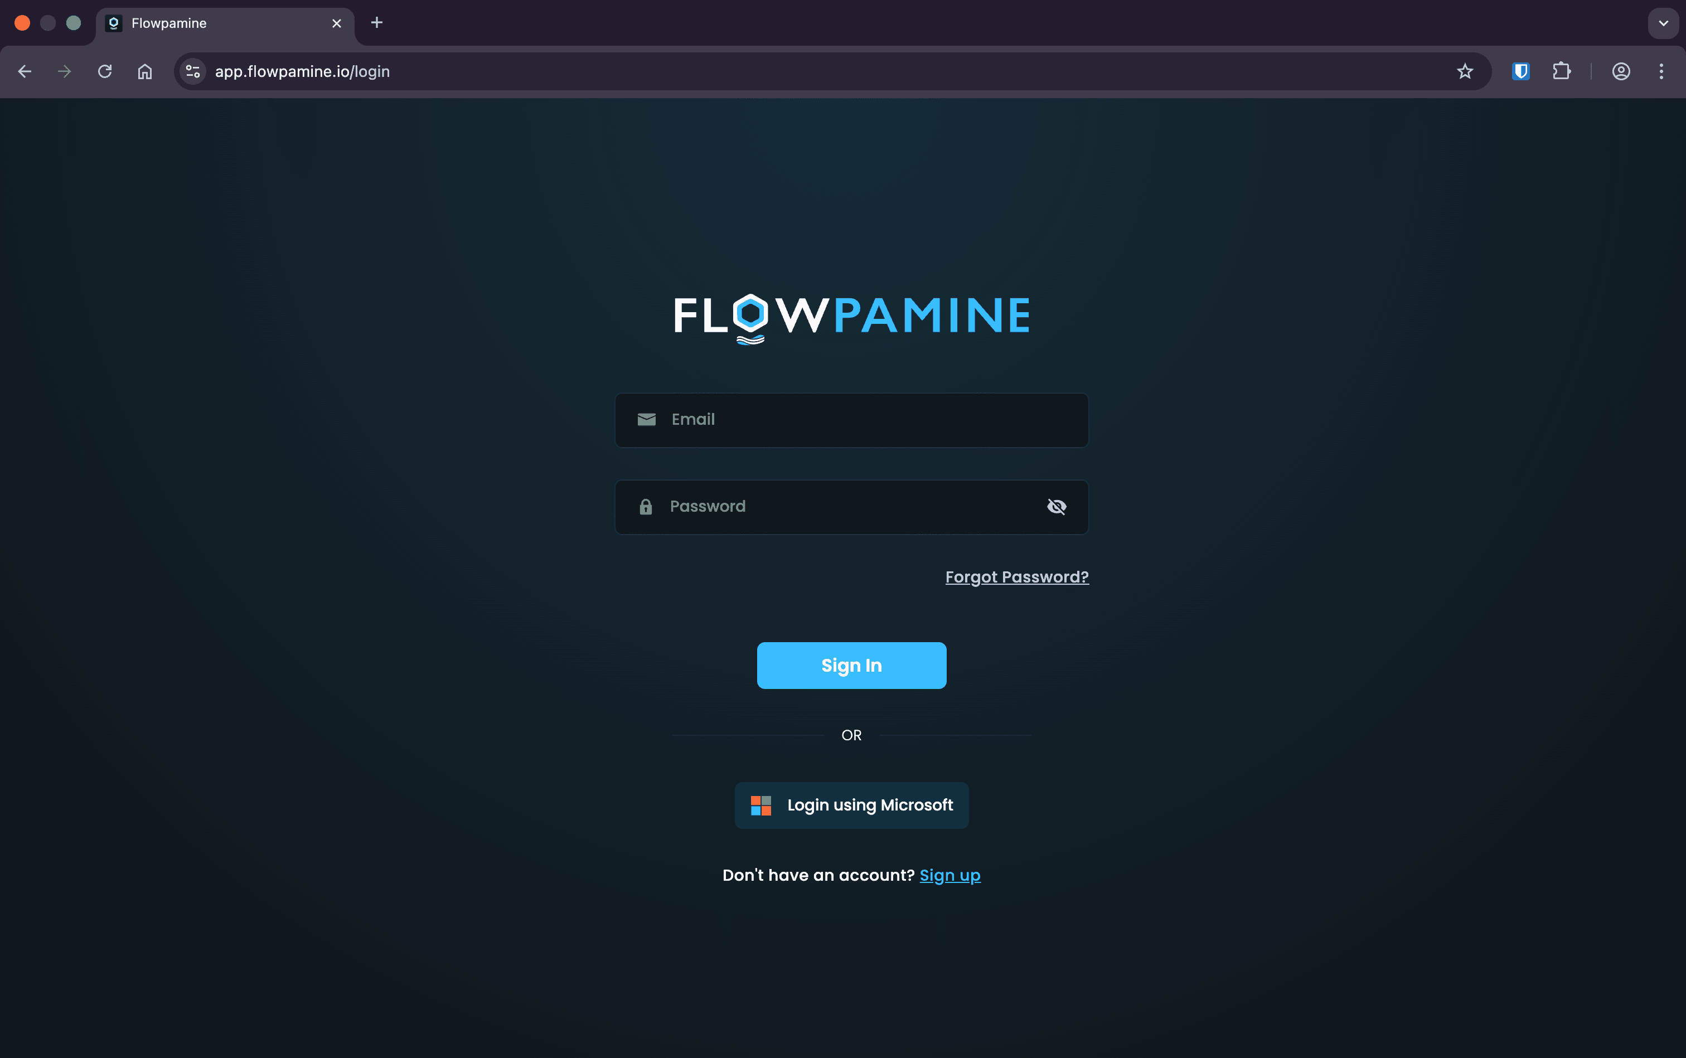
Task: Click the Sign In button
Action: click(x=851, y=665)
